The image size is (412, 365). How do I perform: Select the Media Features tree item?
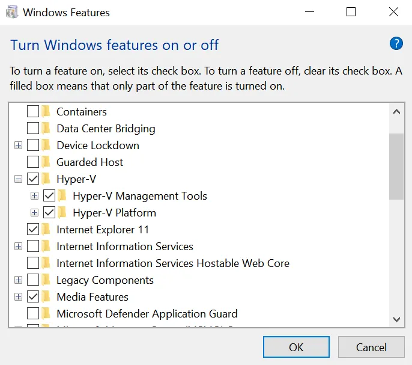(92, 297)
